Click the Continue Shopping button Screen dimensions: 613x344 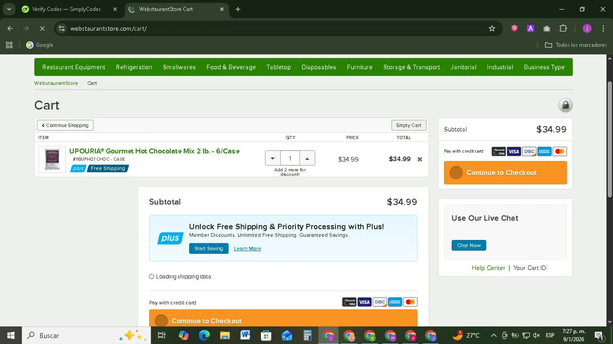tap(65, 125)
